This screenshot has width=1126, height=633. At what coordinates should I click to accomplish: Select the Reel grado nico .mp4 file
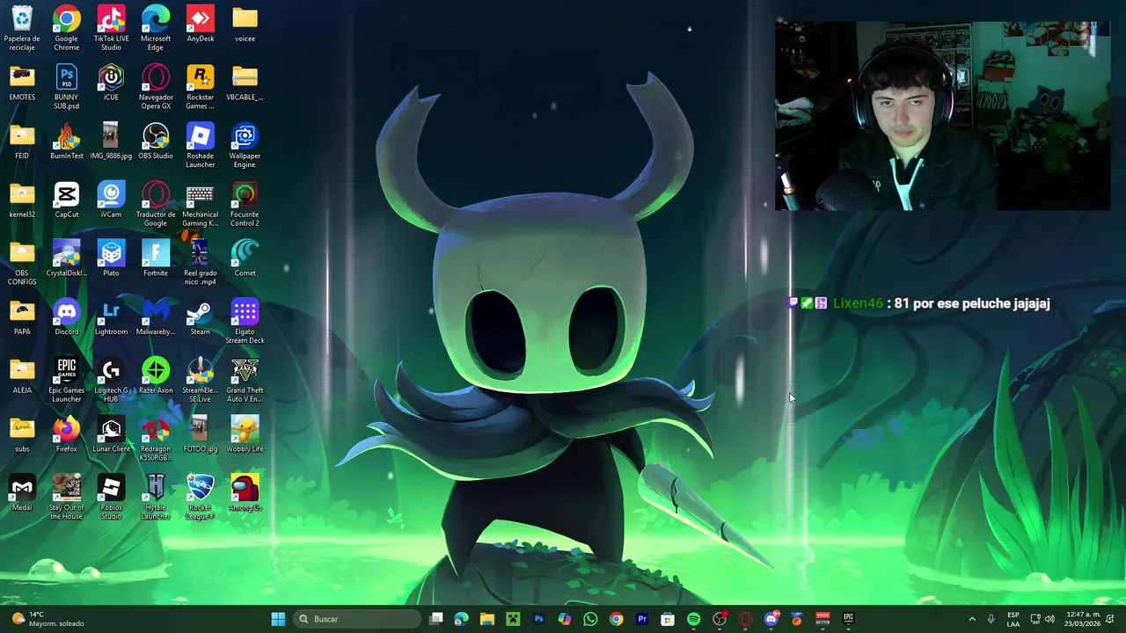pos(200,263)
